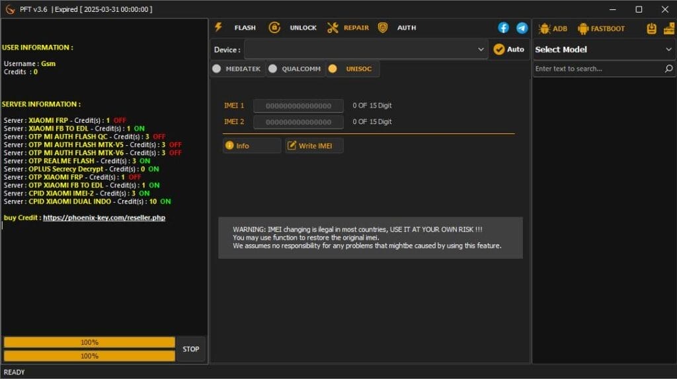This screenshot has height=379, width=677.
Task: Click the IMEI changing WARNING message
Action: [370, 238]
